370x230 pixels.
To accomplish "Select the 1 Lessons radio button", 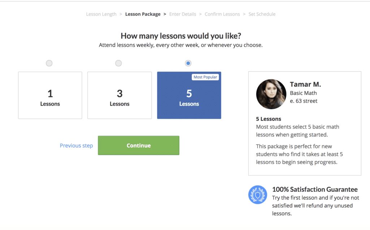I will 49,63.
